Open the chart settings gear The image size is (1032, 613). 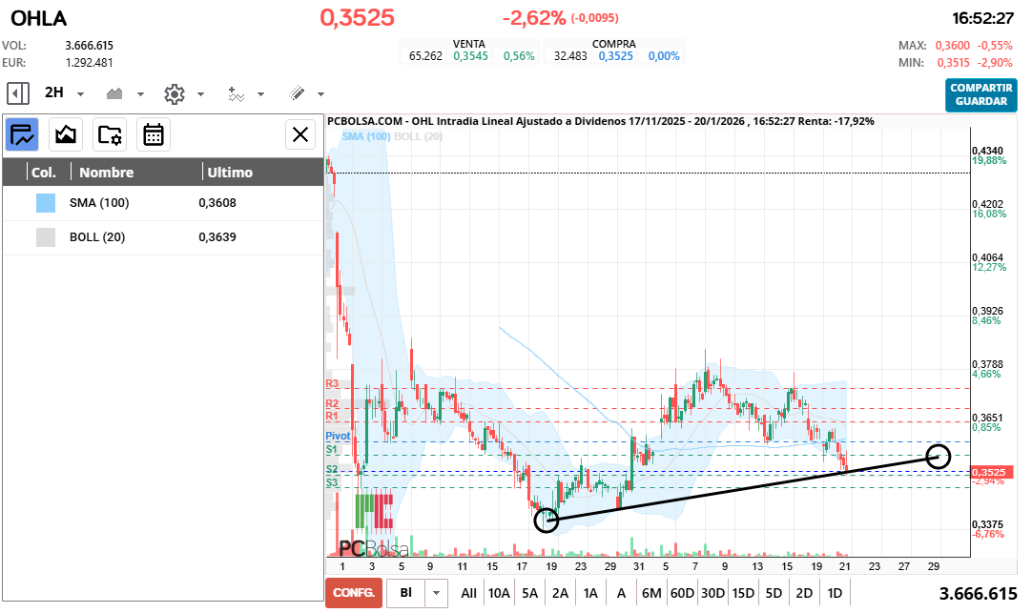pos(174,93)
